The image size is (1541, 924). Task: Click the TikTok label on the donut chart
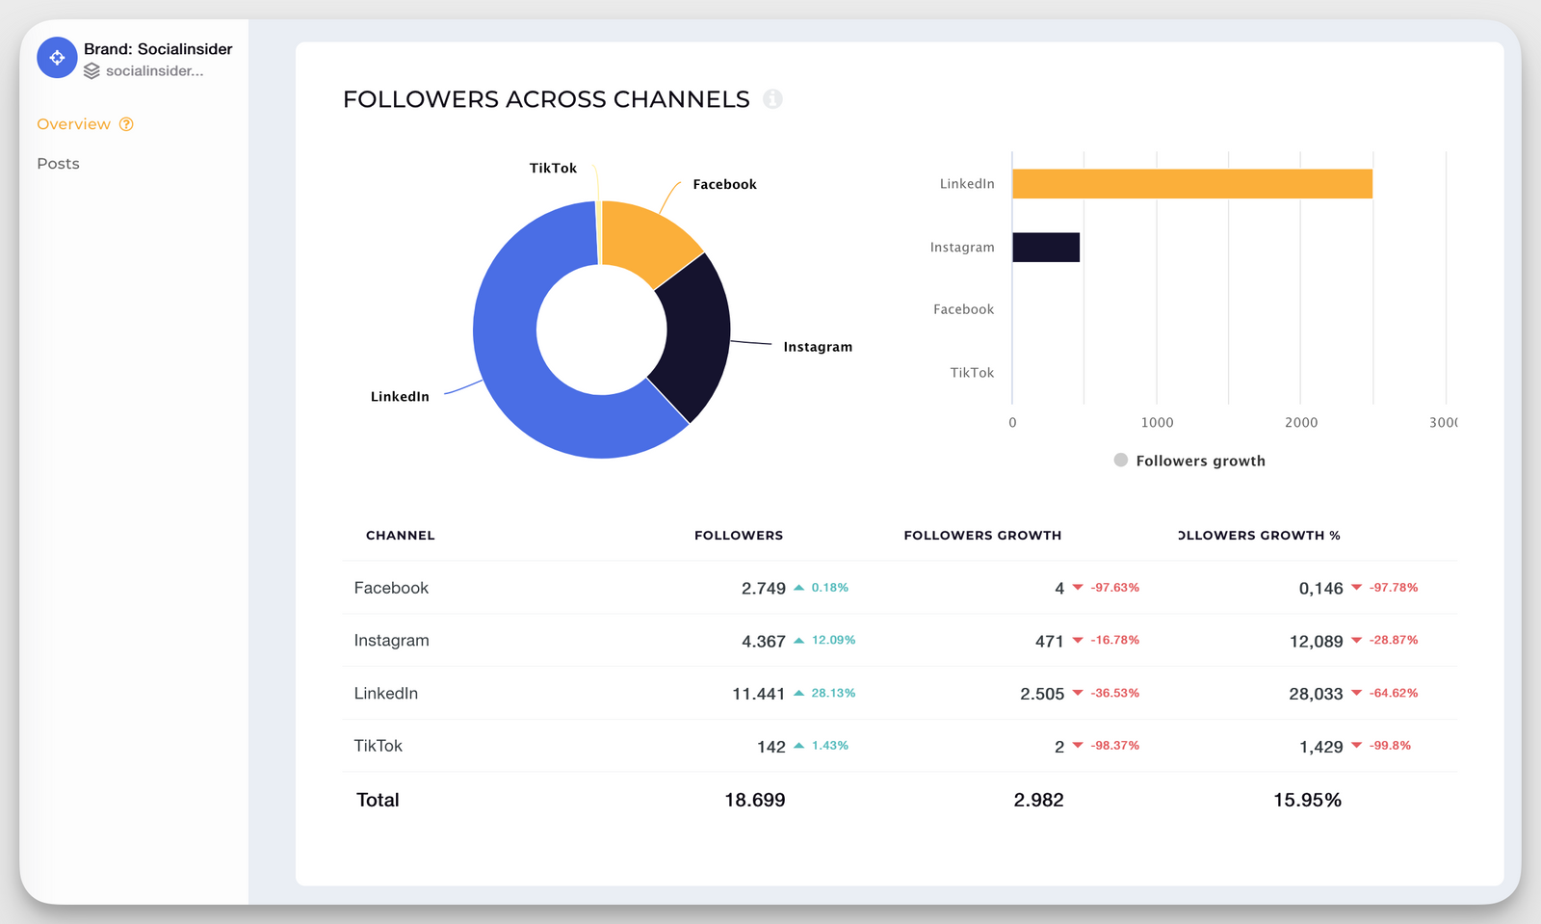coord(552,168)
